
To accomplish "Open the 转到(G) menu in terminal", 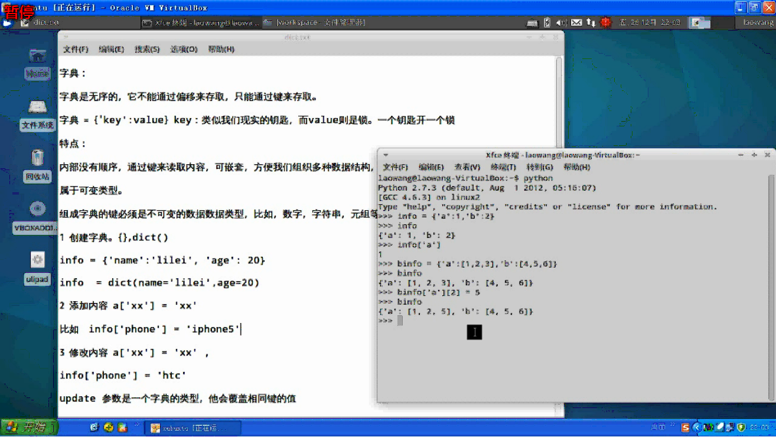I will tap(540, 167).
